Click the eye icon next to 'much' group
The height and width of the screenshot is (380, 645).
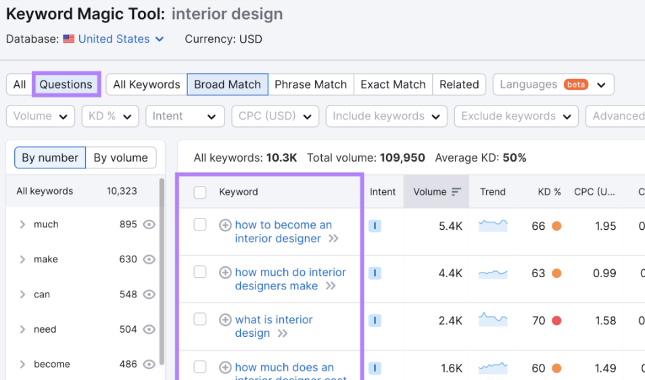(149, 224)
